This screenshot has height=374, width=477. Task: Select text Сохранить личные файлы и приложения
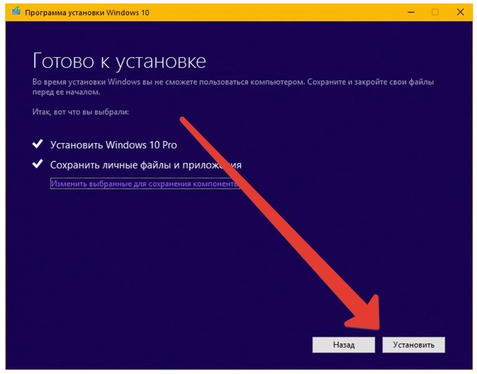(x=146, y=165)
